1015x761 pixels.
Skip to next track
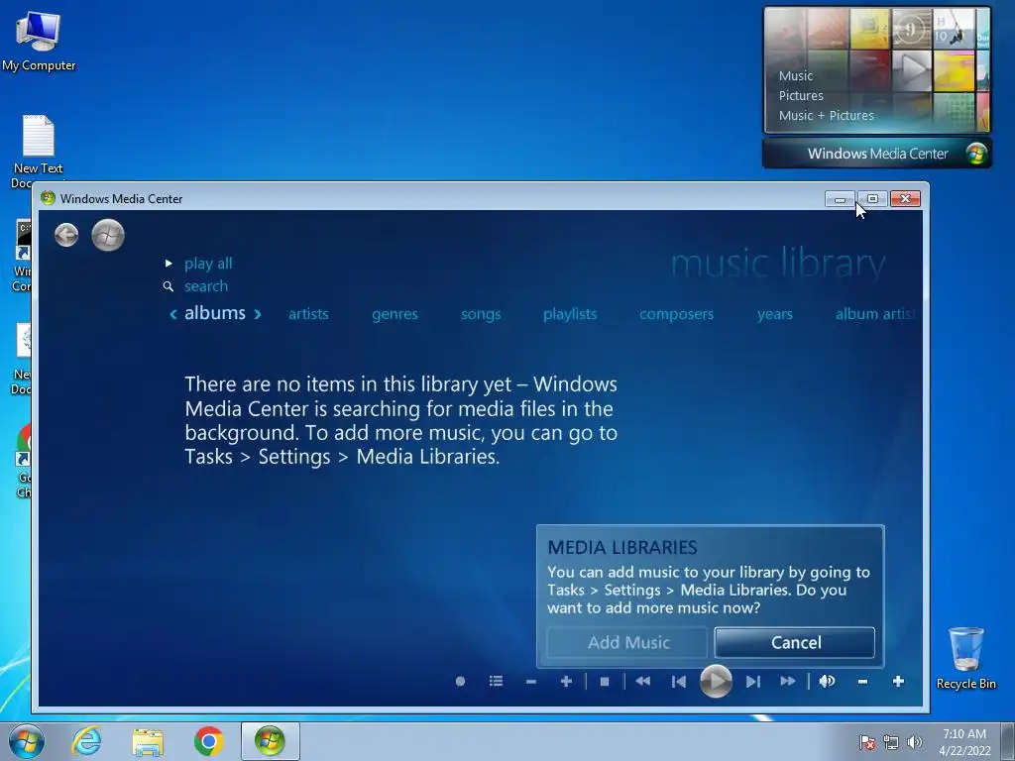click(x=753, y=682)
